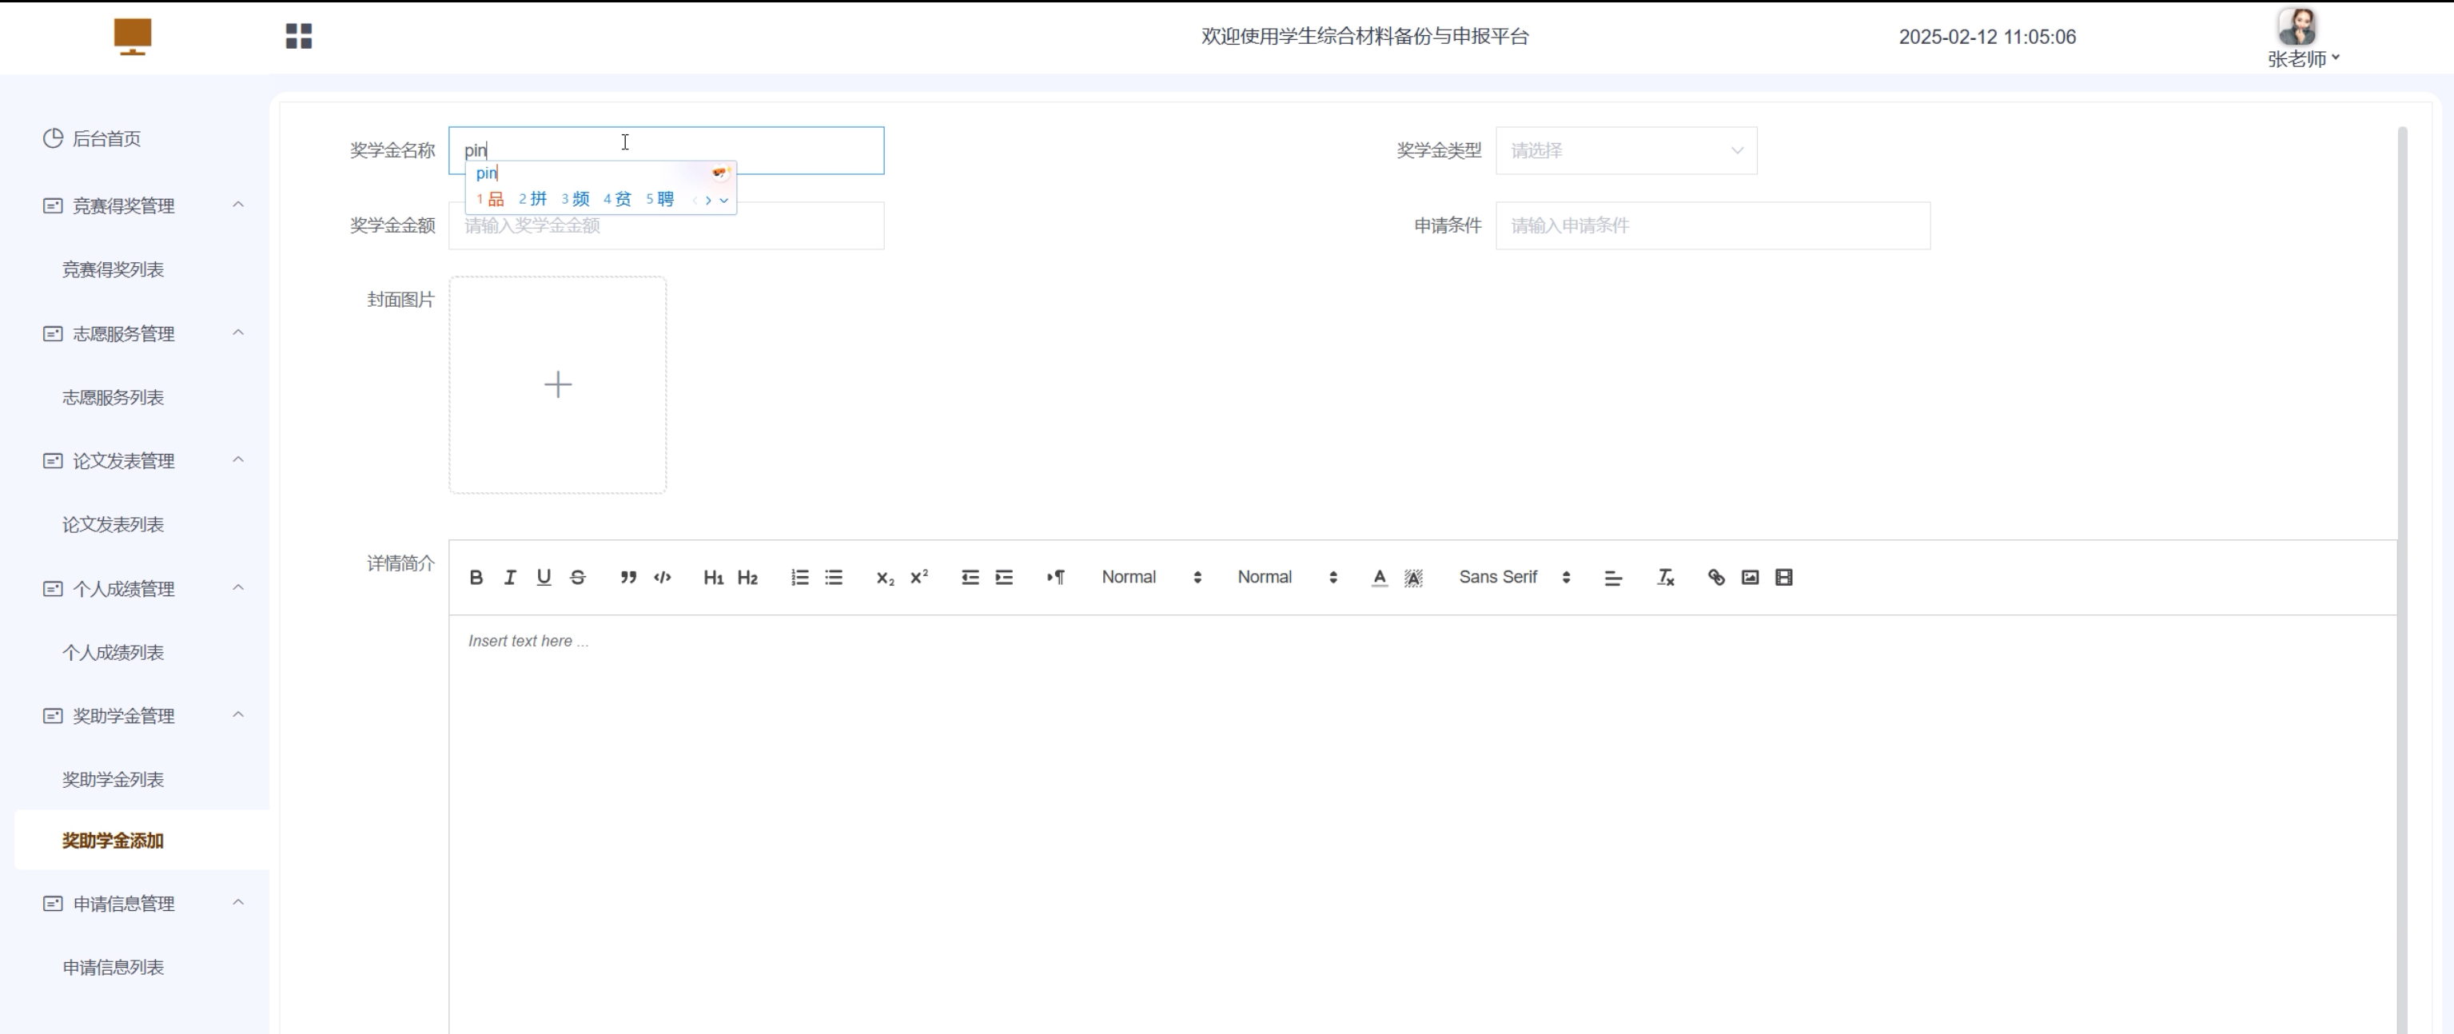Click the strikethrough toolbar icon
2454x1034 pixels.
577,577
